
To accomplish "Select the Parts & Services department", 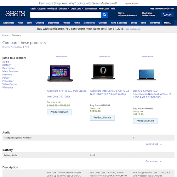I will [119, 23].
